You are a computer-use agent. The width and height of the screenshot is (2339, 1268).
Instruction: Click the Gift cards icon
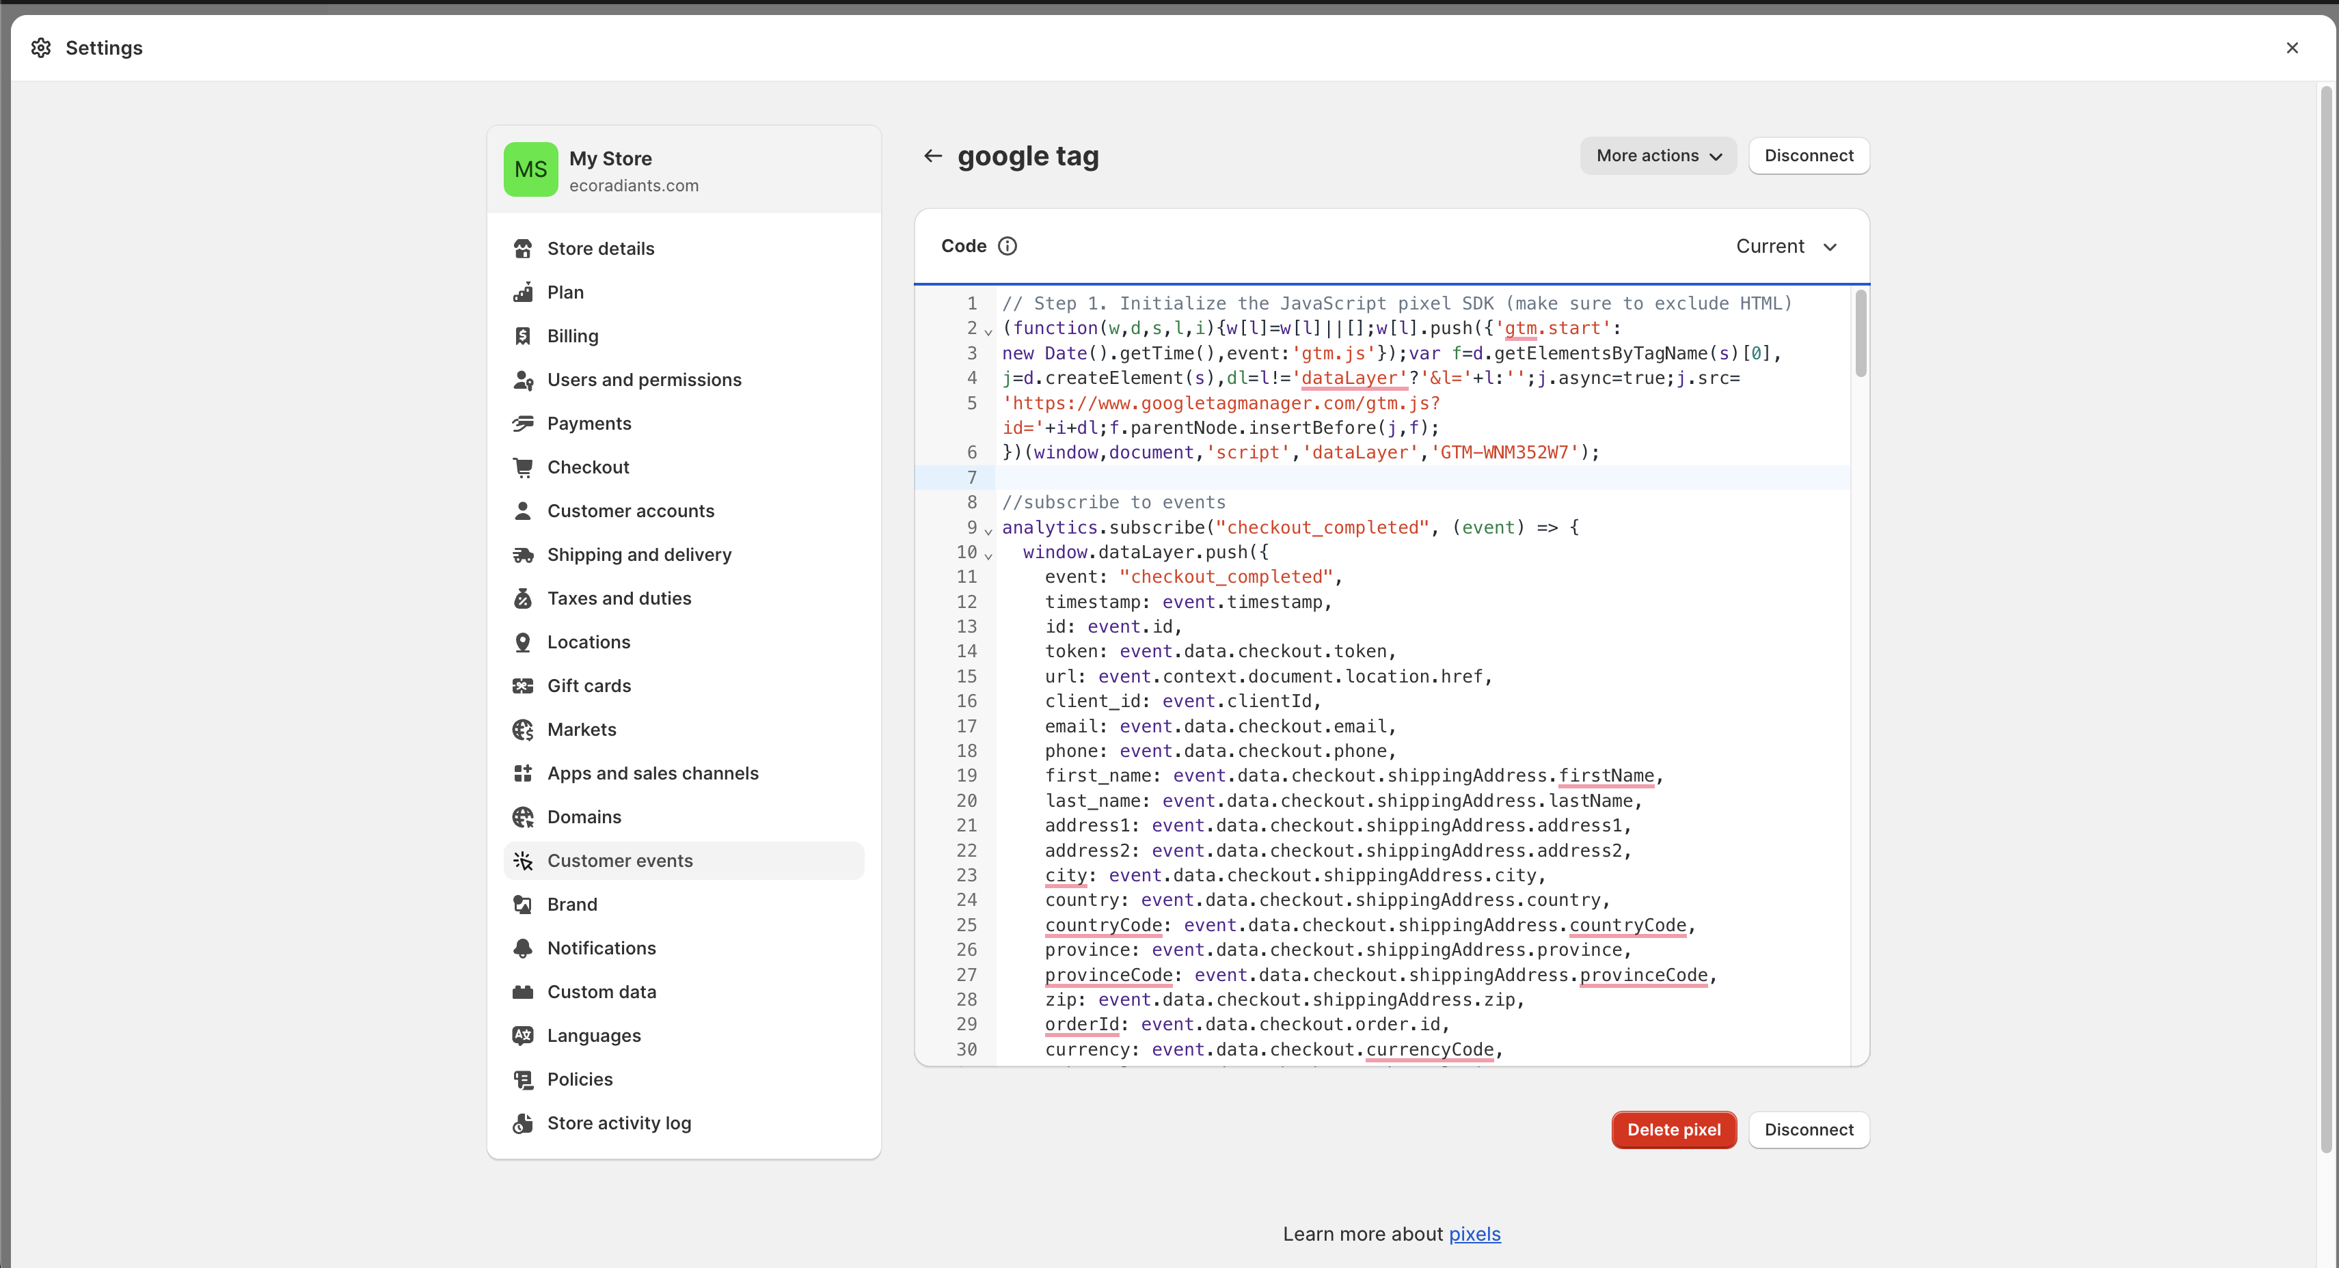[x=522, y=686]
